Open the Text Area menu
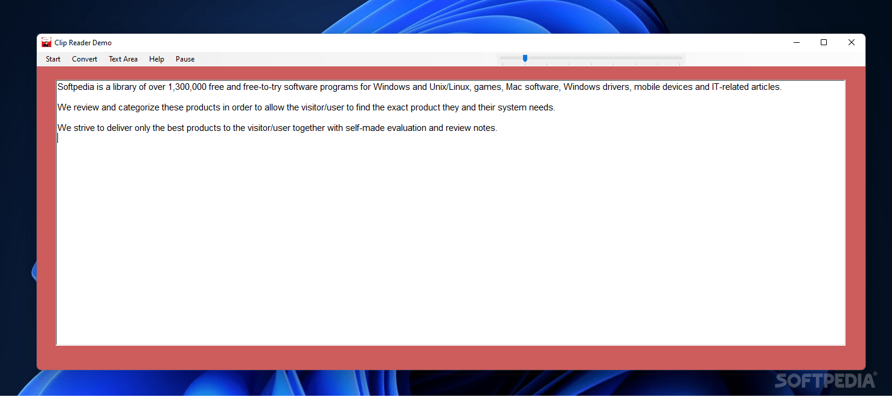 coord(123,59)
